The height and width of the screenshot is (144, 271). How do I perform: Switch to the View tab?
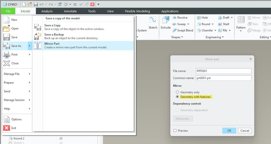pyautogui.click(x=110, y=11)
